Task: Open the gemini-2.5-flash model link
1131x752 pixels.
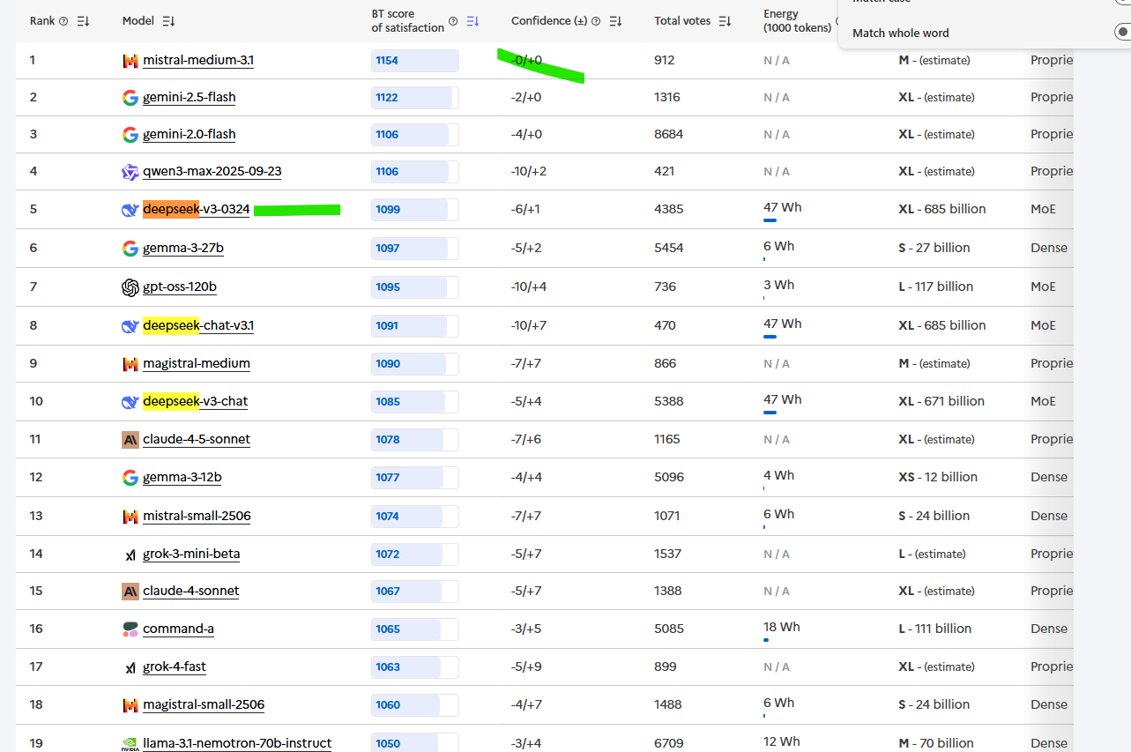Action: pos(190,98)
